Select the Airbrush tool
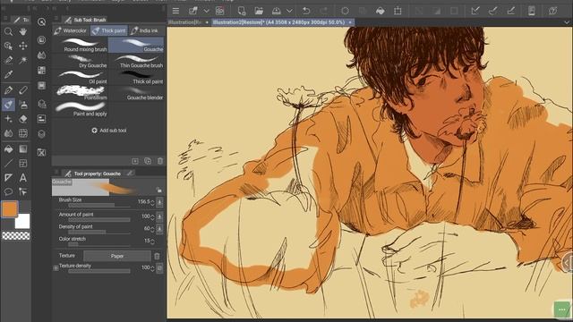573x322 pixels. 23,105
